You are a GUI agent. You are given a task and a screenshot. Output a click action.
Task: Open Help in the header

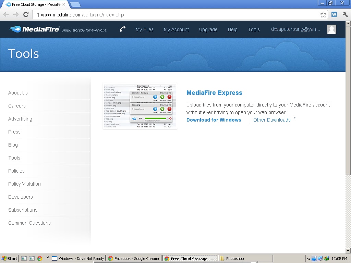[x=232, y=29]
